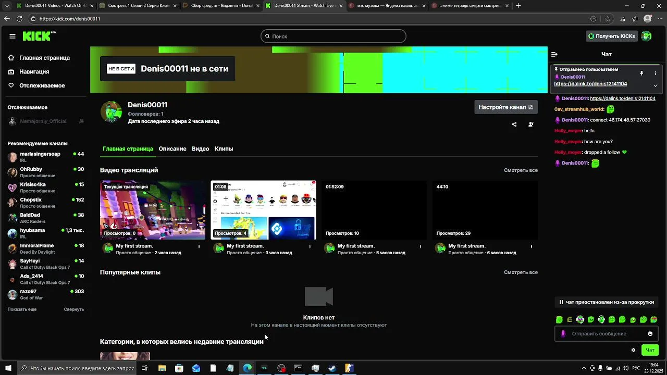667x375 pixels.
Task: Switch to the Описание tab
Action: (x=172, y=149)
